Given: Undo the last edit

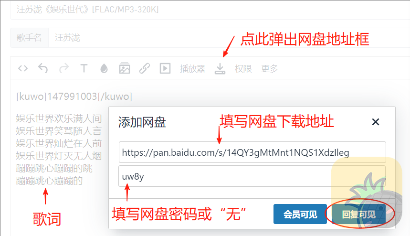Looking at the screenshot, I should coord(43,68).
